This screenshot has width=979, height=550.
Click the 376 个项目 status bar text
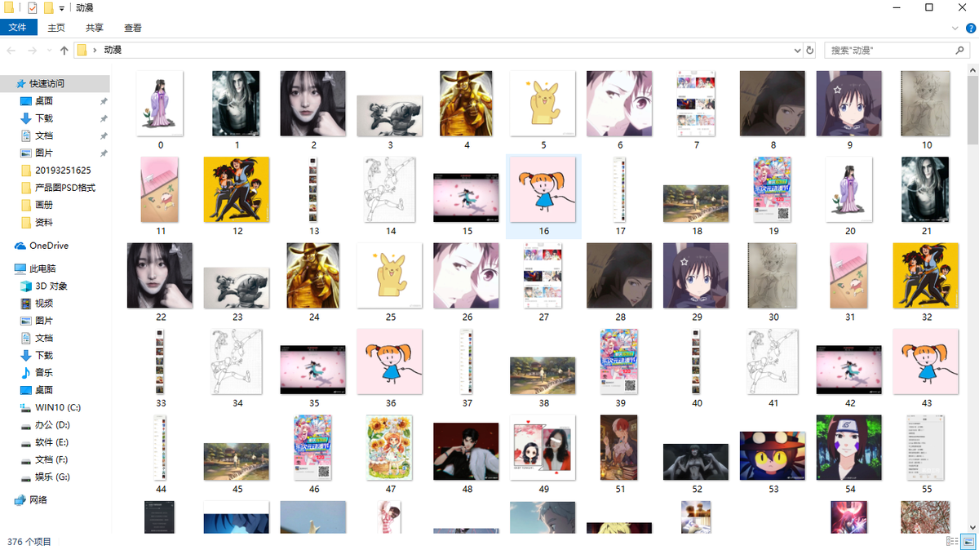(x=29, y=542)
